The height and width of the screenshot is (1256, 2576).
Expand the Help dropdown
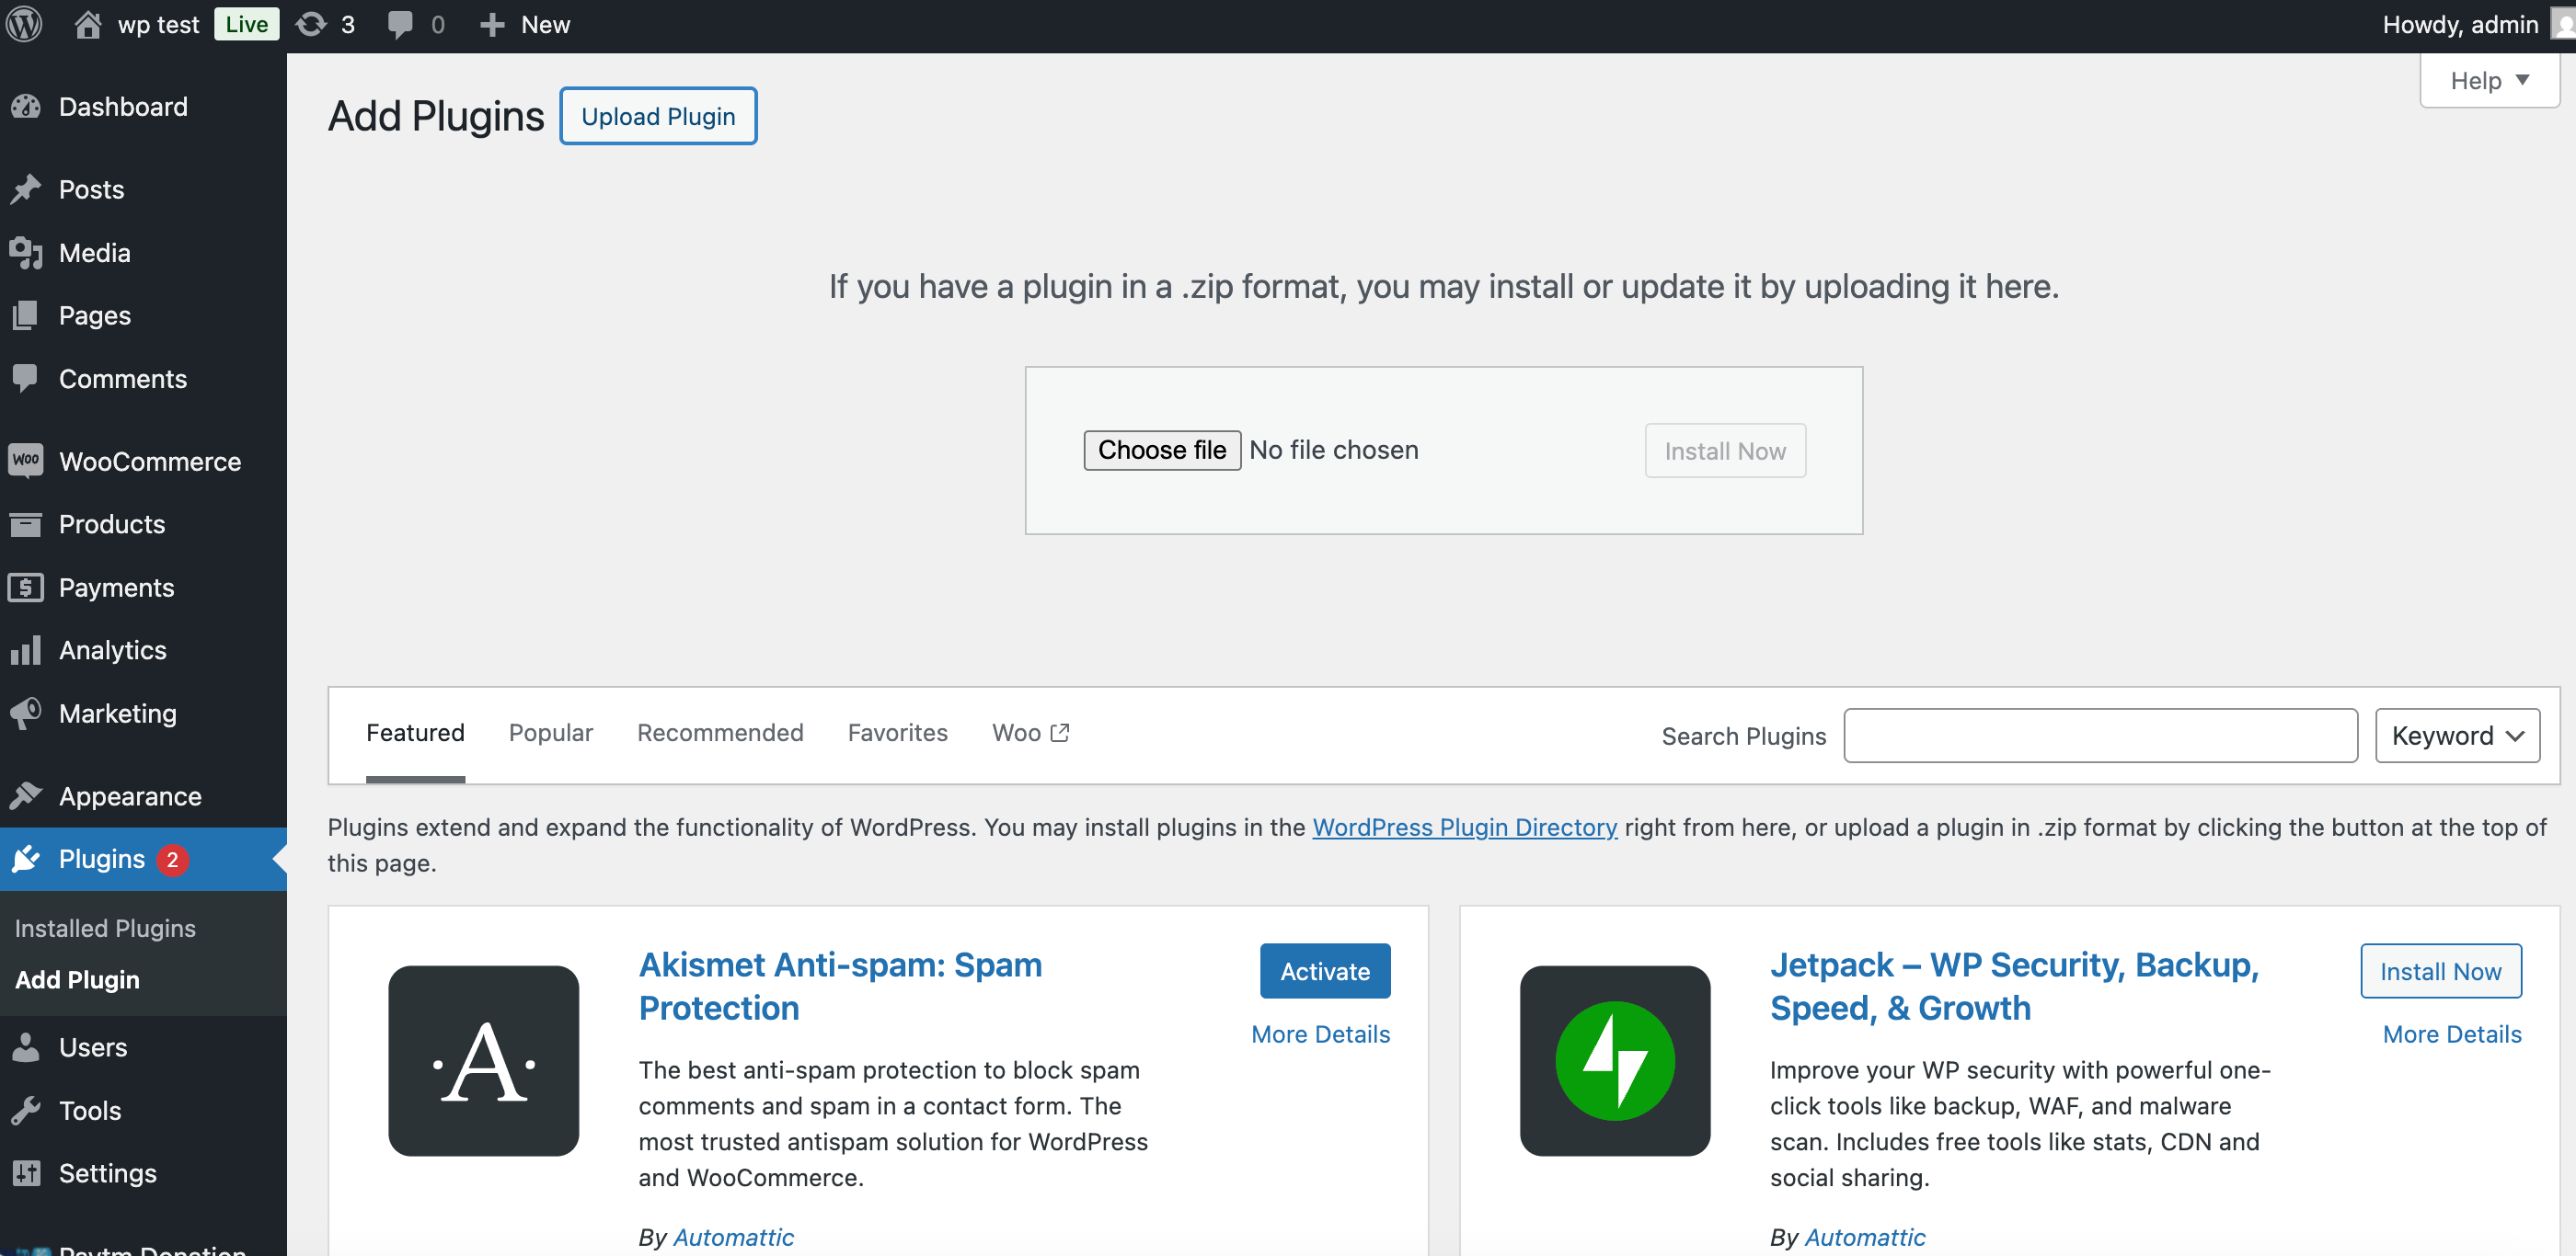pyautogui.click(x=2489, y=80)
